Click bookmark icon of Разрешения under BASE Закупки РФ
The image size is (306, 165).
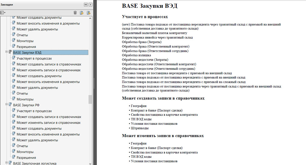point(14,157)
